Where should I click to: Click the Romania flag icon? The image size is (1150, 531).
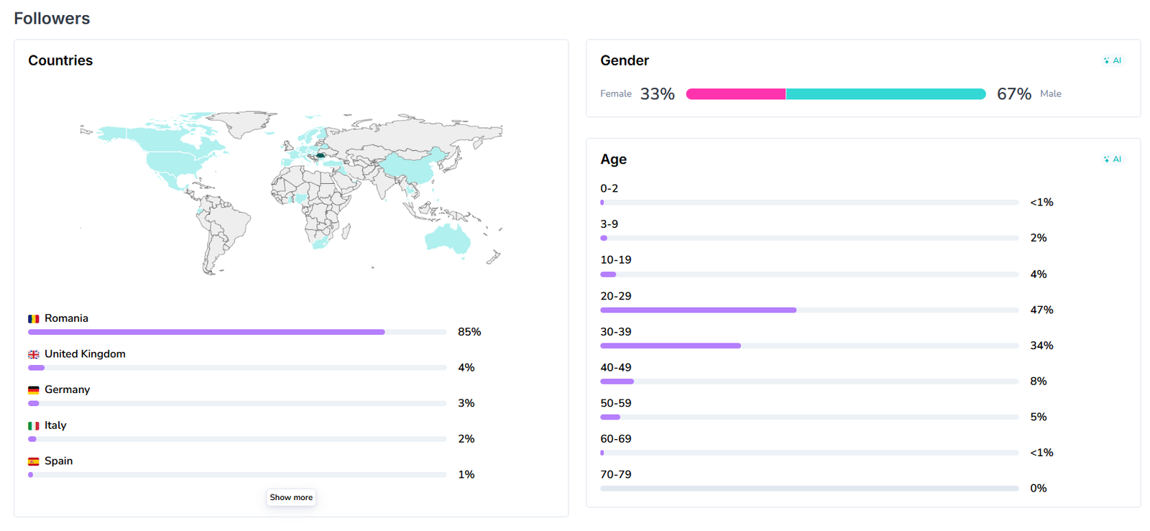tap(34, 319)
